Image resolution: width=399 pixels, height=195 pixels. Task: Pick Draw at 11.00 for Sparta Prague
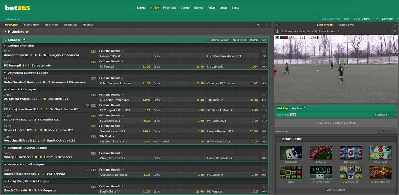click(x=200, y=100)
